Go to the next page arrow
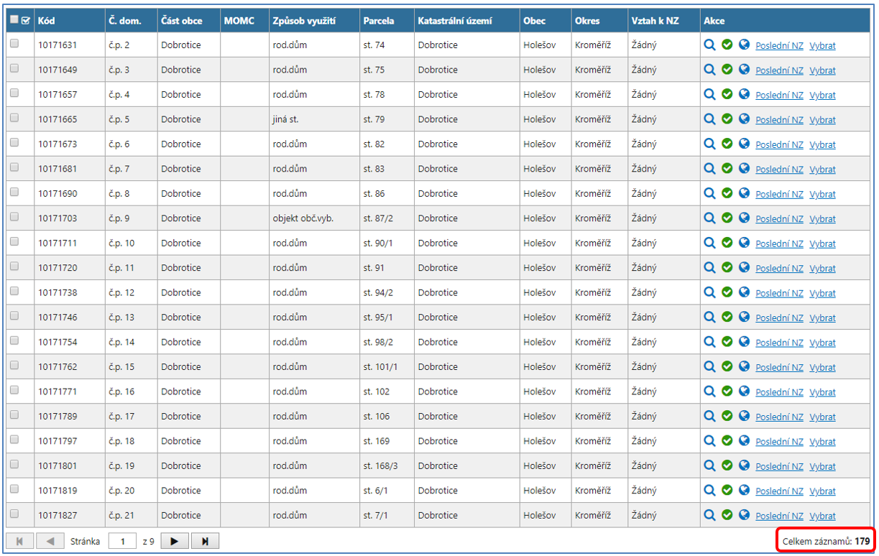 tap(175, 541)
